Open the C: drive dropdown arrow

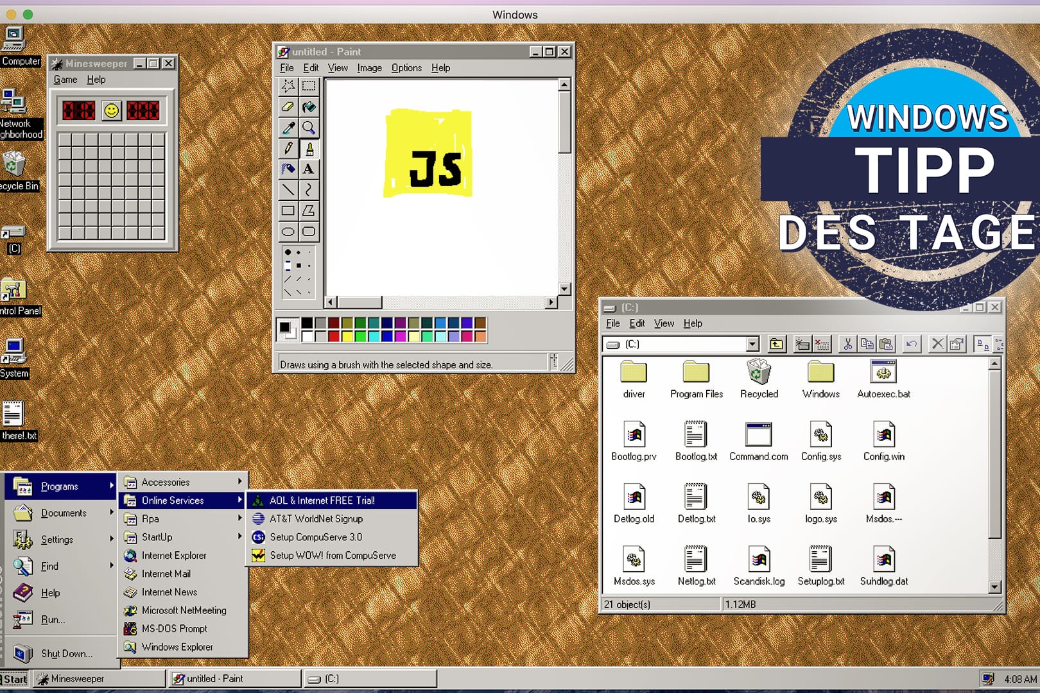point(752,345)
